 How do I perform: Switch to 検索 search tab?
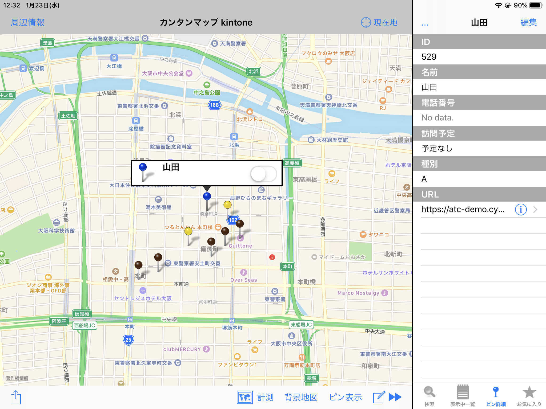tap(429, 396)
